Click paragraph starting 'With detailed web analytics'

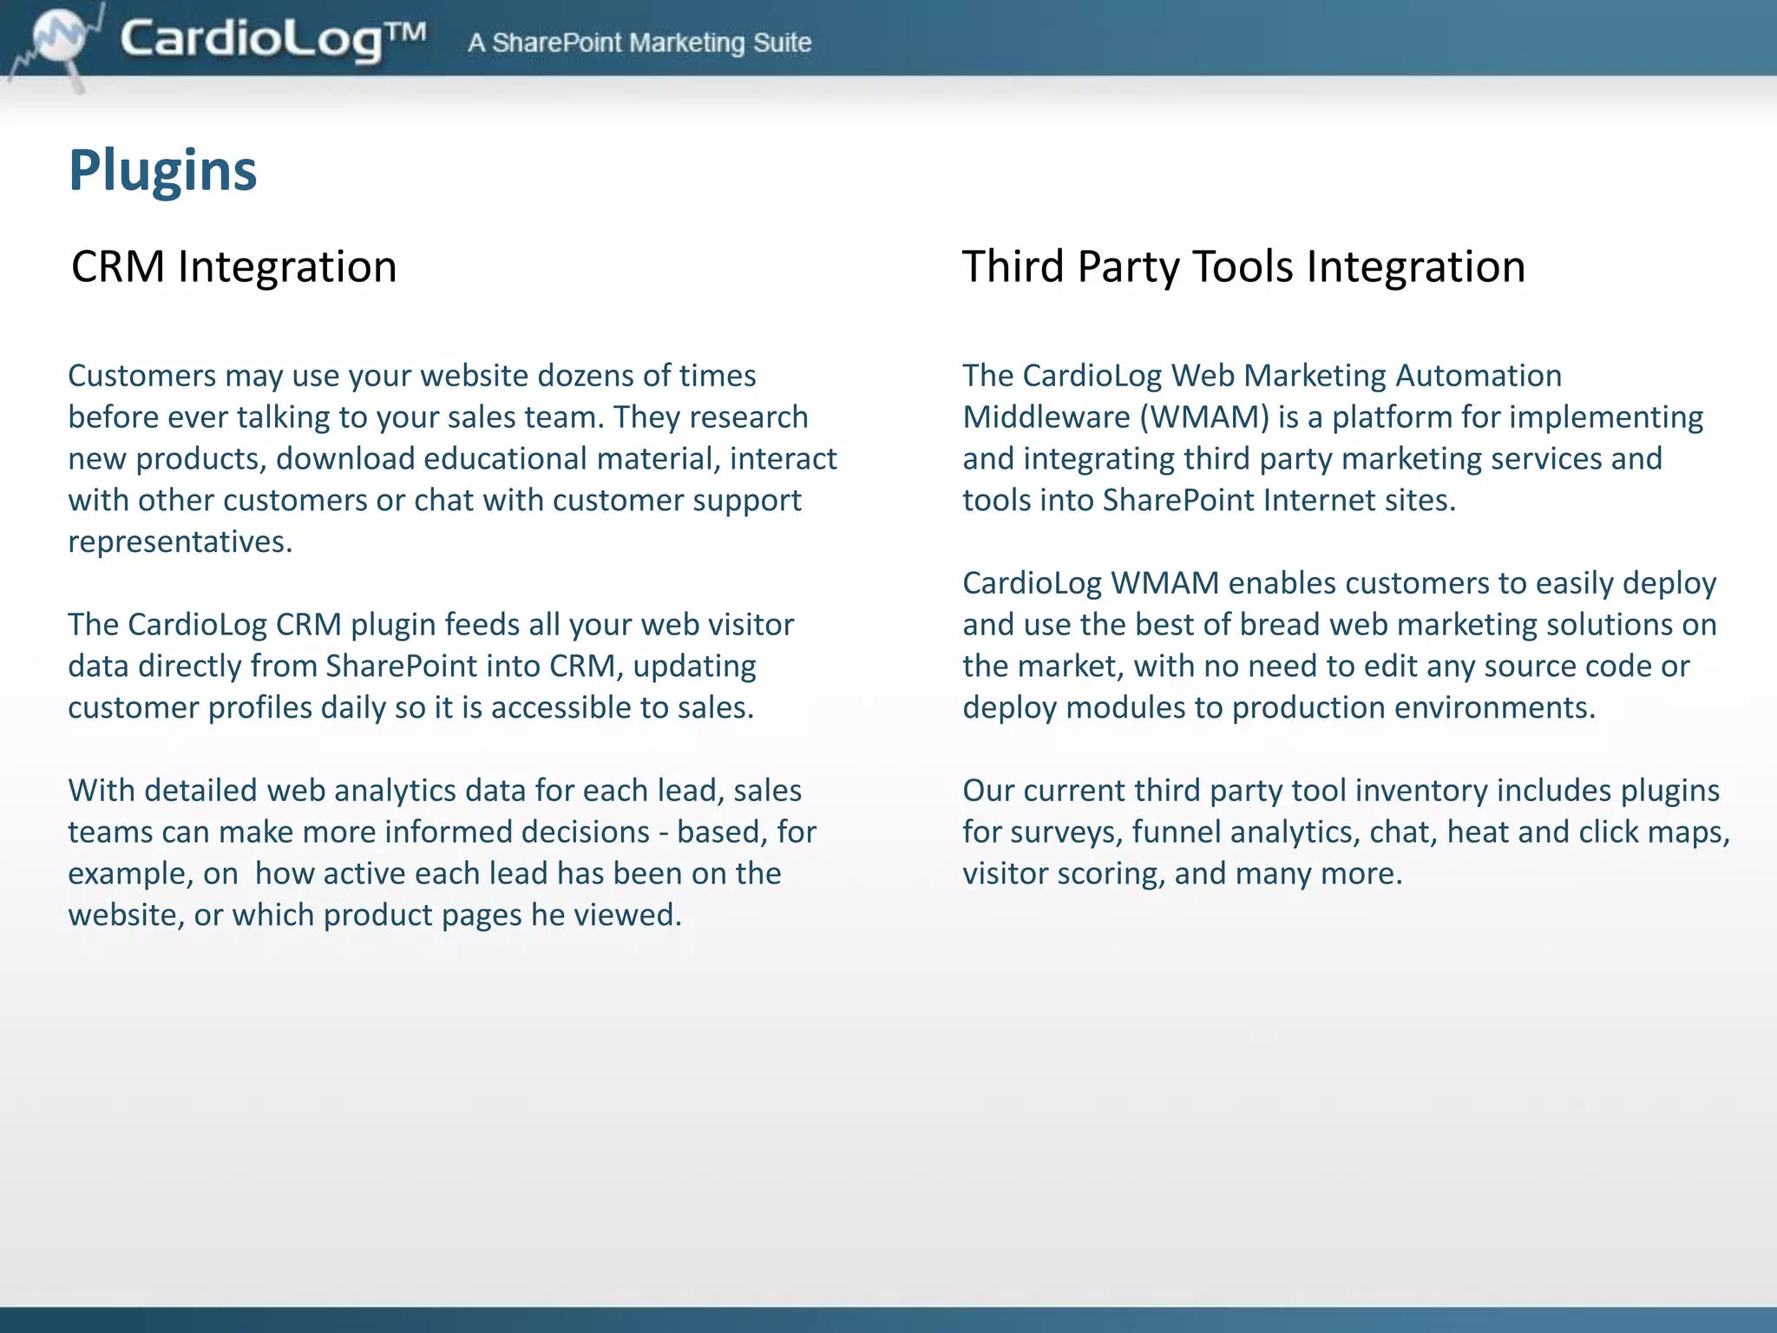442,852
